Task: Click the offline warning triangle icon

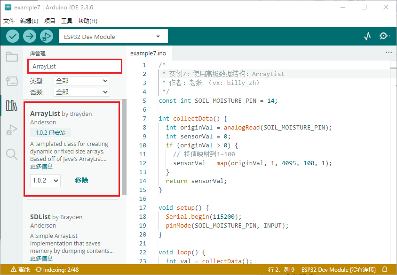Action: pyautogui.click(x=14, y=269)
